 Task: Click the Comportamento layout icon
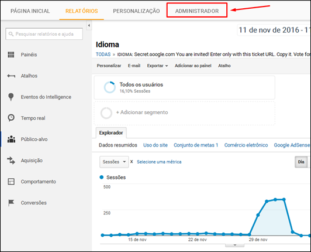point(11,182)
